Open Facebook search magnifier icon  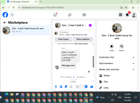12,15
